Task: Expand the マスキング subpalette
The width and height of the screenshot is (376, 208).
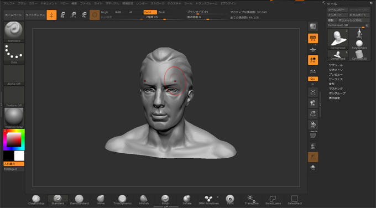Action: [x=336, y=89]
